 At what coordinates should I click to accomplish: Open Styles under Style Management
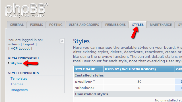pyautogui.click(x=16, y=63)
